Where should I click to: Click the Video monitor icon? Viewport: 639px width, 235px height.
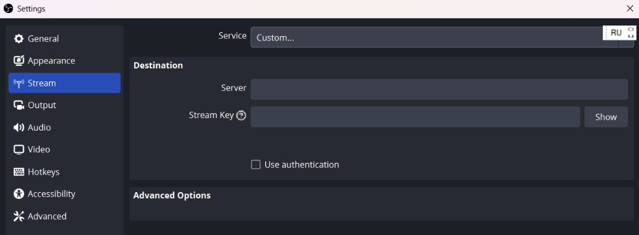(19, 149)
